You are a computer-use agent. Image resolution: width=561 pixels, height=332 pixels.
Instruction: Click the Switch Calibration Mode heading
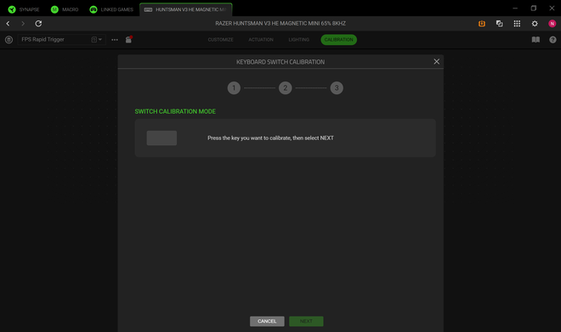175,111
